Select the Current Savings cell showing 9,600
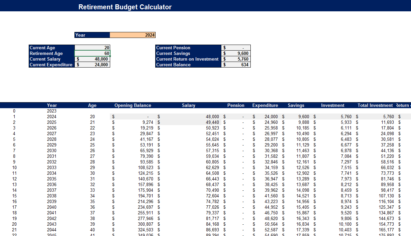 236,53
